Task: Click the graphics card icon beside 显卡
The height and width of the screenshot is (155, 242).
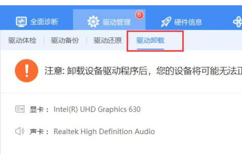Action: pyautogui.click(x=20, y=109)
